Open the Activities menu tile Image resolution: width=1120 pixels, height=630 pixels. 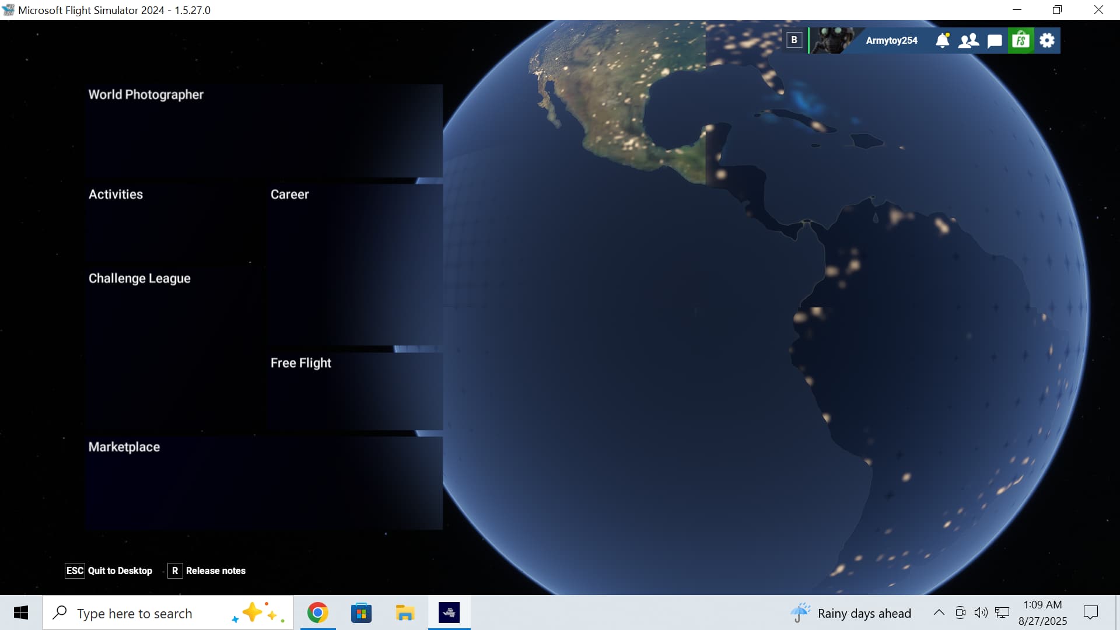point(175,223)
